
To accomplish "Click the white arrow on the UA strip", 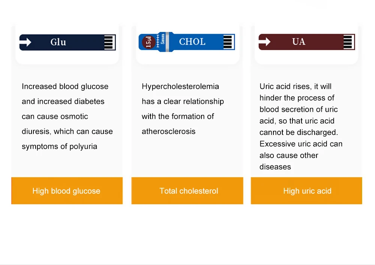I will [265, 42].
